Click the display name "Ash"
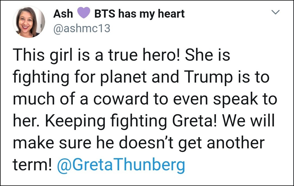Image resolution: width=294 pixels, height=186 pixels. pos(63,14)
